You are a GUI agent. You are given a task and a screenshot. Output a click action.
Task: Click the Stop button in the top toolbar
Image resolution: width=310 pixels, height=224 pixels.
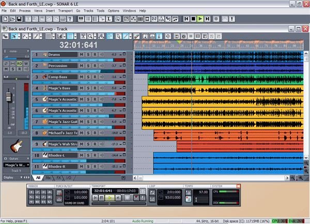pyautogui.click(x=193, y=19)
